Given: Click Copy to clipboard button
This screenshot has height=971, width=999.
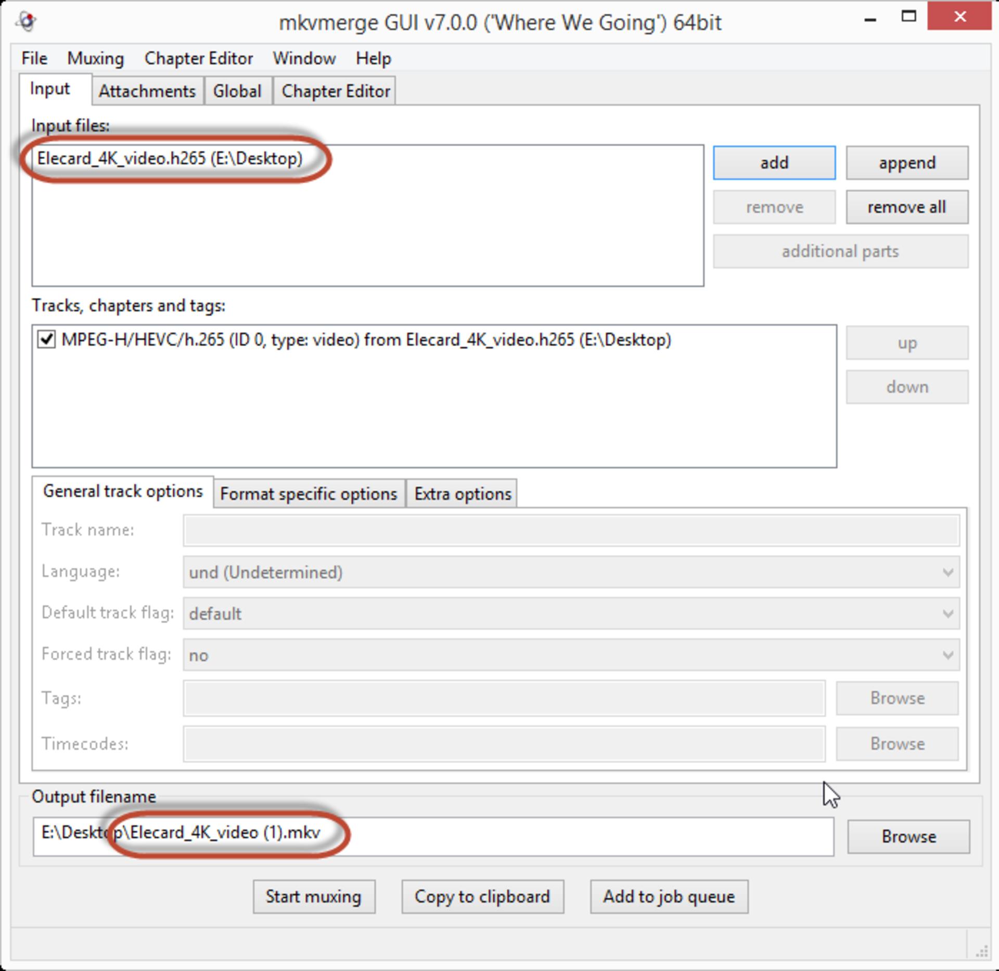Looking at the screenshot, I should click(x=482, y=897).
